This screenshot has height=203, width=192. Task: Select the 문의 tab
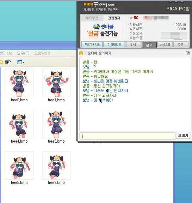149,45
